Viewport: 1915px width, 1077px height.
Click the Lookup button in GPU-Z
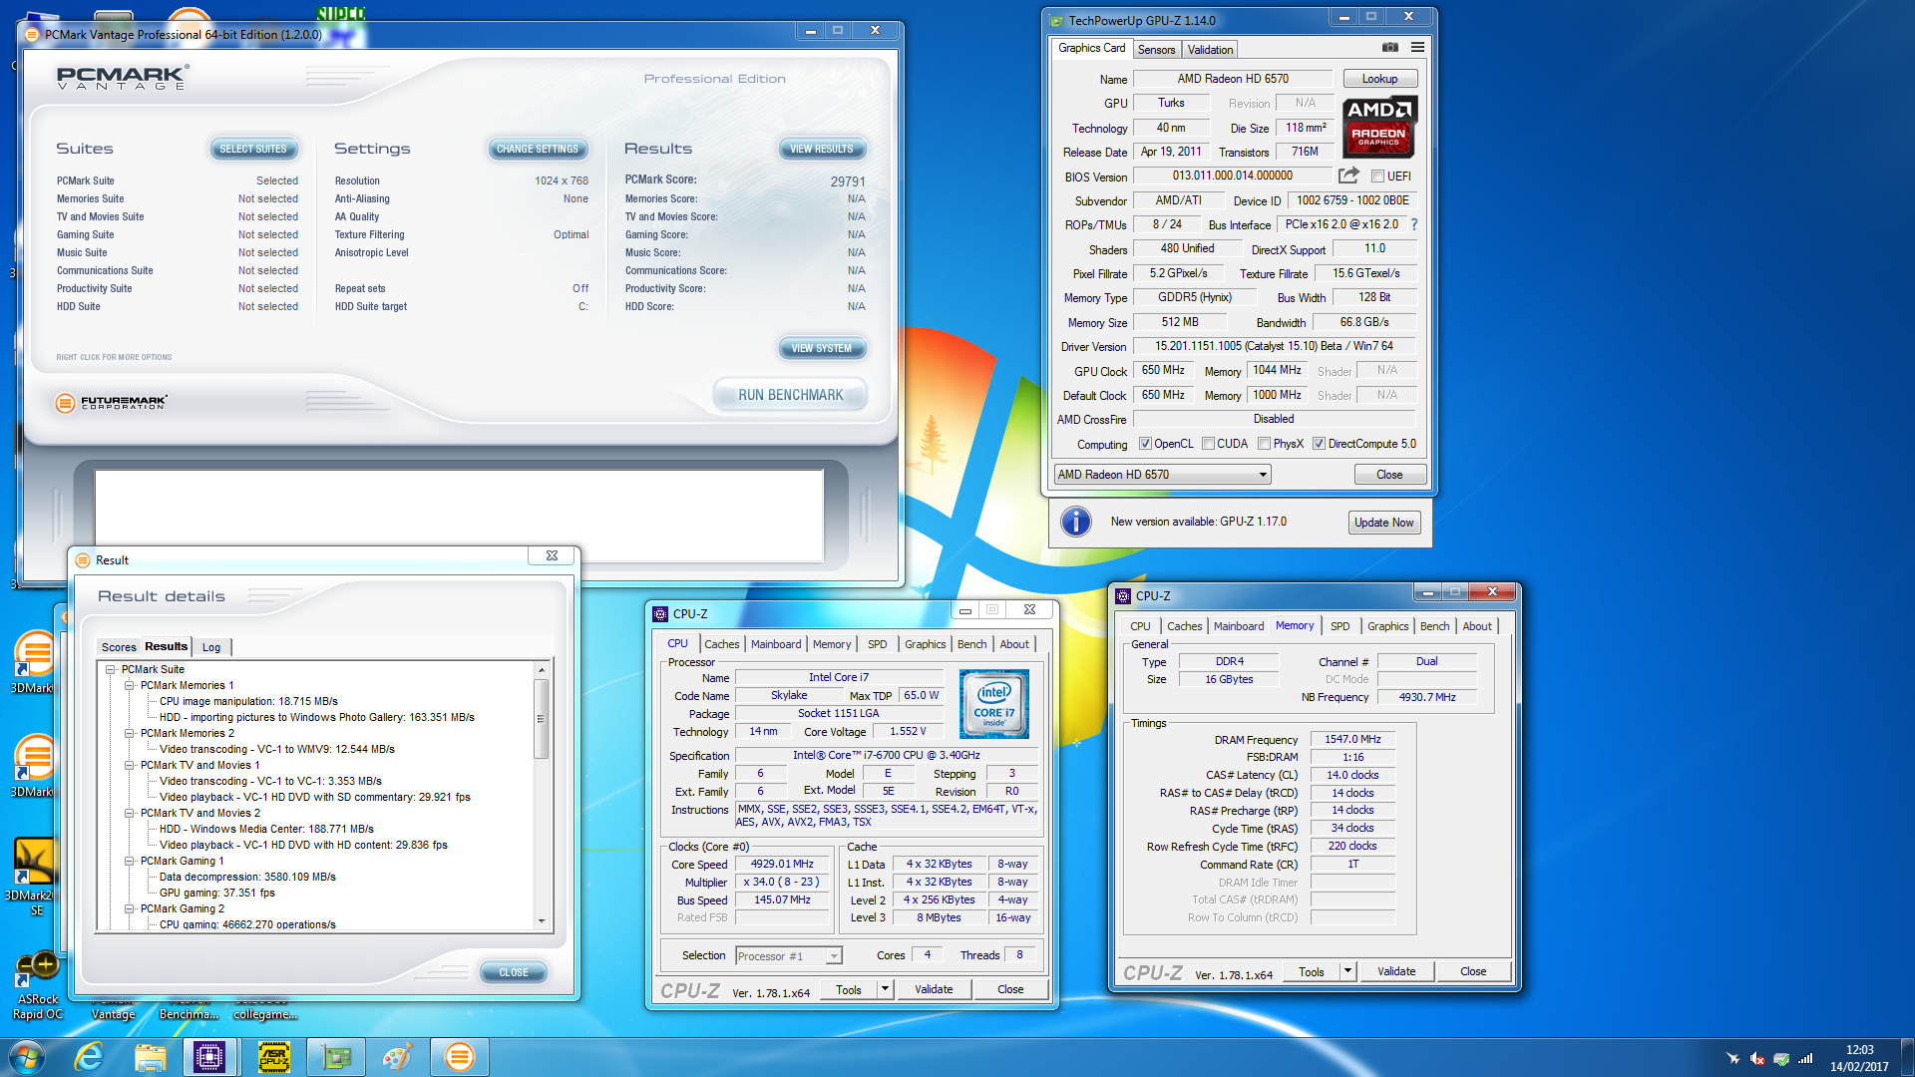coord(1379,79)
